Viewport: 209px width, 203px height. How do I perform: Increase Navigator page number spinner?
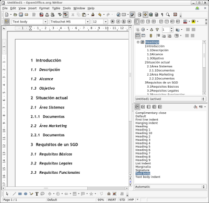click(172, 28)
